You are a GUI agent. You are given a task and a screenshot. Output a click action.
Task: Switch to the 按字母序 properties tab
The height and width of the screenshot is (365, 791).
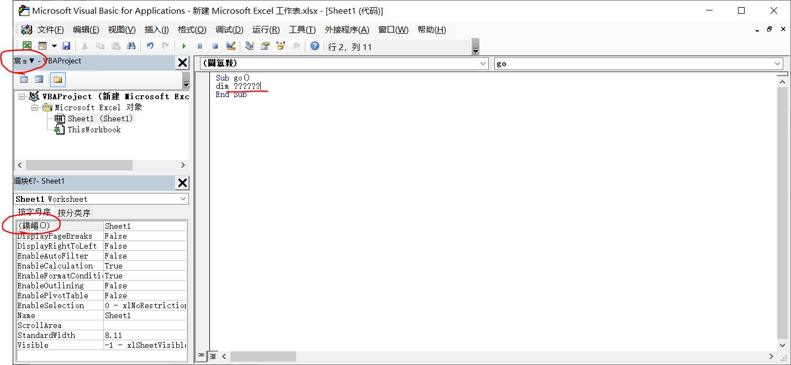(x=34, y=212)
